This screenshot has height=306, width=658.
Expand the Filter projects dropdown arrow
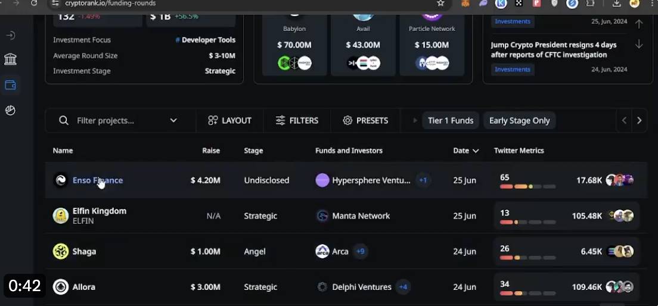coord(173,120)
